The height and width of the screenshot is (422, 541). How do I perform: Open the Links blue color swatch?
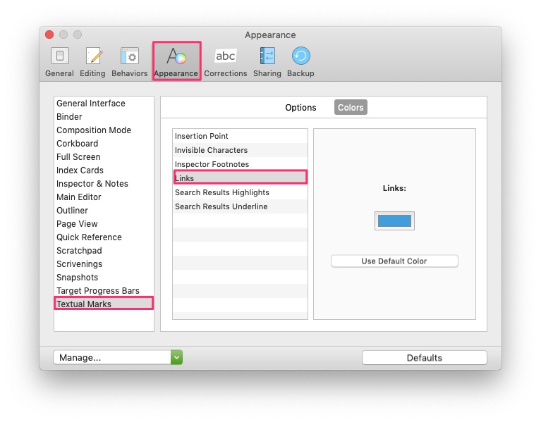point(394,221)
